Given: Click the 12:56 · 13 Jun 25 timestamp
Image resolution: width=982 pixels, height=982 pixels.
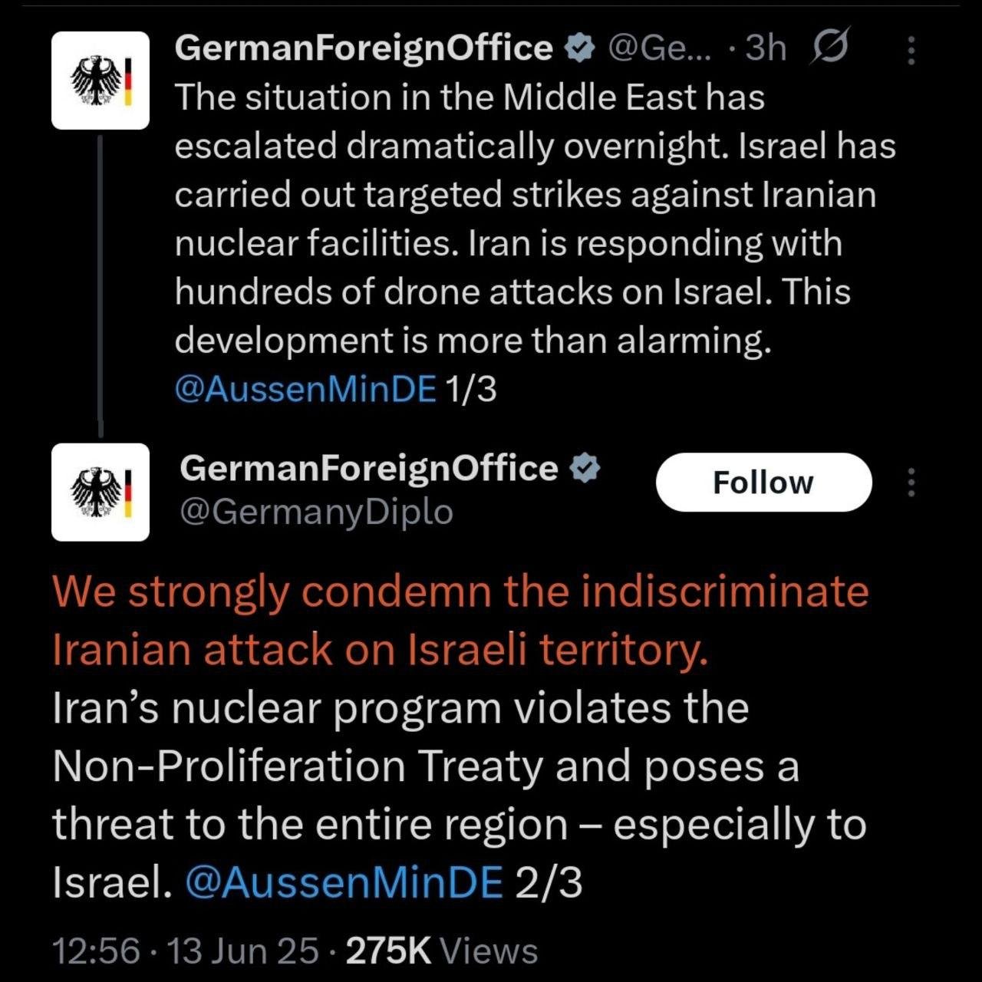Looking at the screenshot, I should point(184,951).
